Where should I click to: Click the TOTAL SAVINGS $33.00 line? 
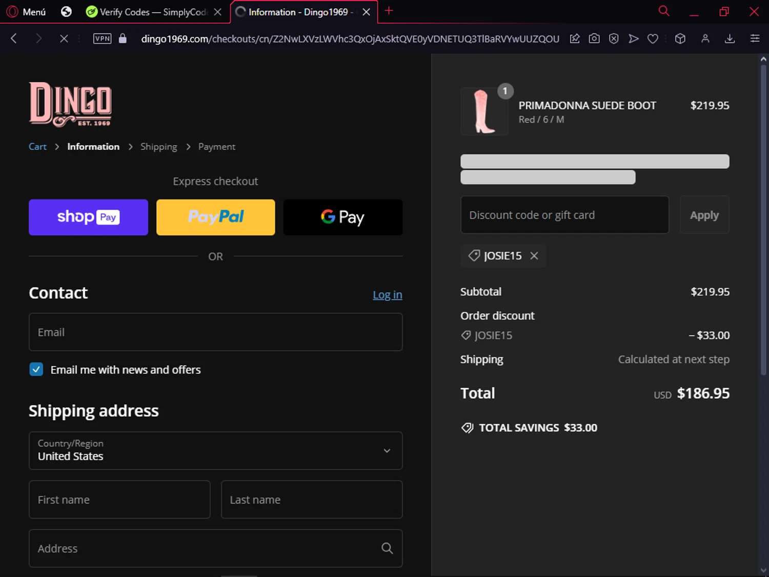(x=530, y=428)
